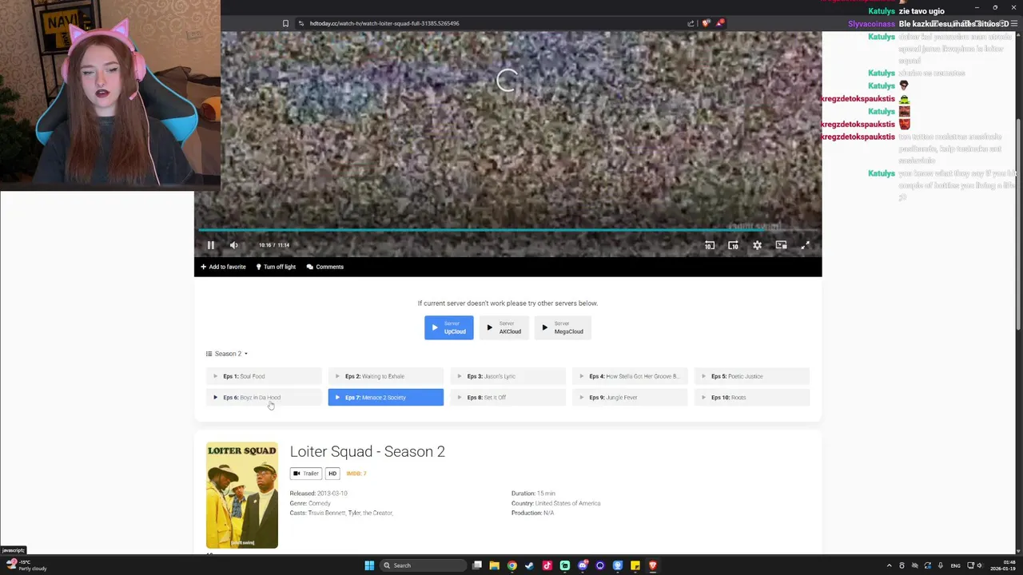The image size is (1023, 575).
Task: Open the system volume tray icon
Action: (x=981, y=565)
